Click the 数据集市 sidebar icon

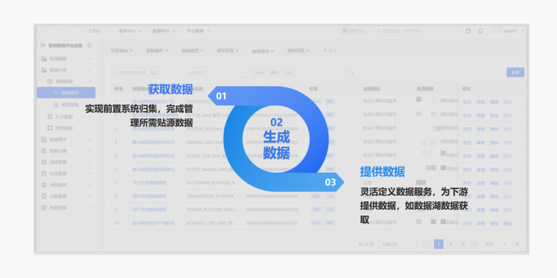point(44,139)
